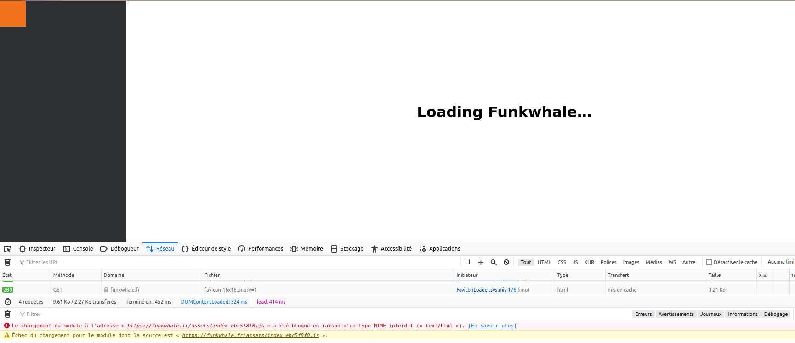
Task: Open network search with magnifier icon
Action: coord(494,262)
